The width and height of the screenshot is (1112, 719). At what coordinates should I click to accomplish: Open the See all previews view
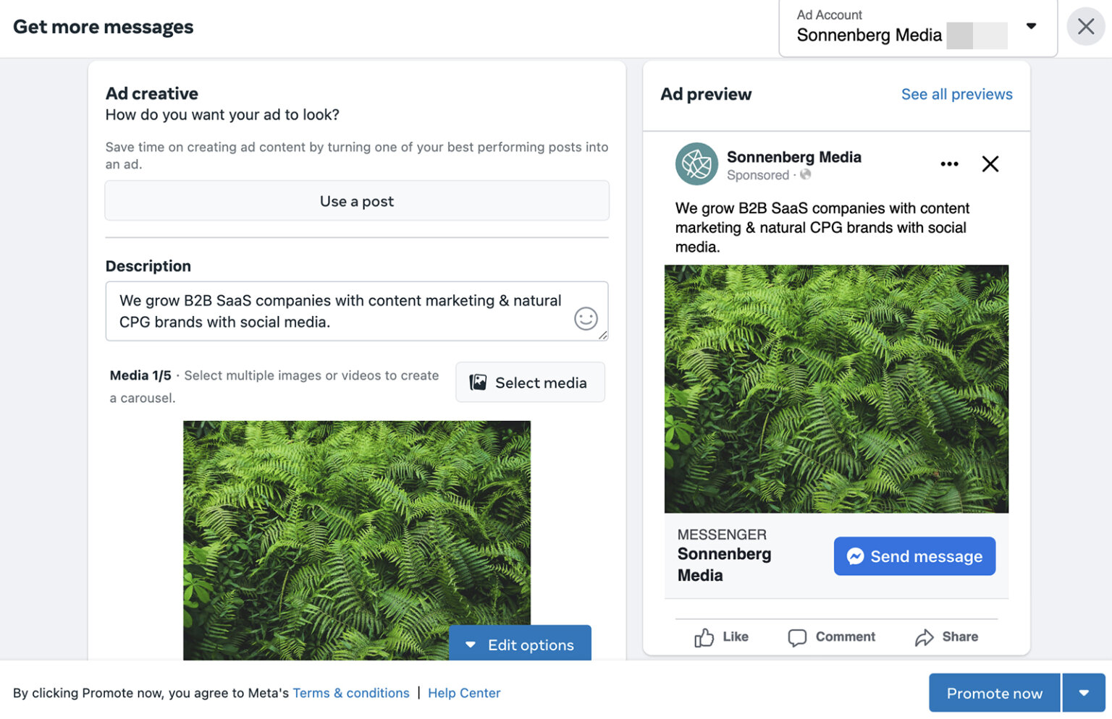[x=956, y=94]
